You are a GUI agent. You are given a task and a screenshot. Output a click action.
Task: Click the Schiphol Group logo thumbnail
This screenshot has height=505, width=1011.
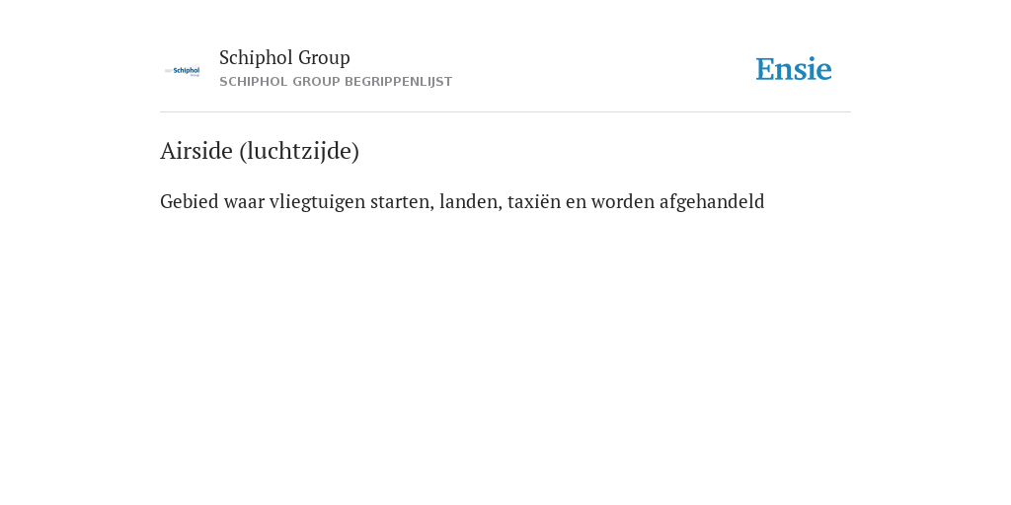tap(182, 71)
